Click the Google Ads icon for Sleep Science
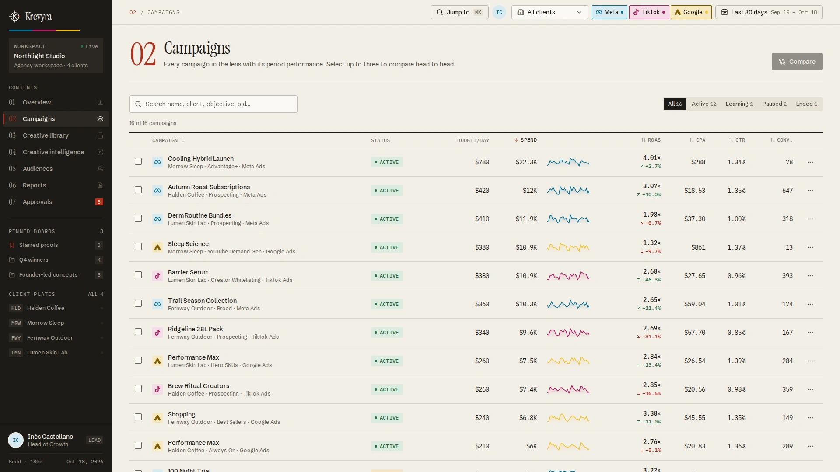Screen dimensions: 840x472 (157, 247)
